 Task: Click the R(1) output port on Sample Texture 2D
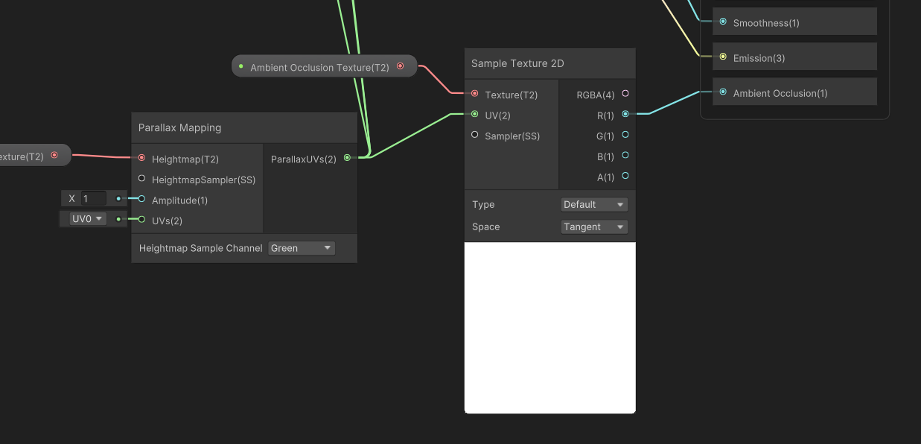click(x=625, y=115)
